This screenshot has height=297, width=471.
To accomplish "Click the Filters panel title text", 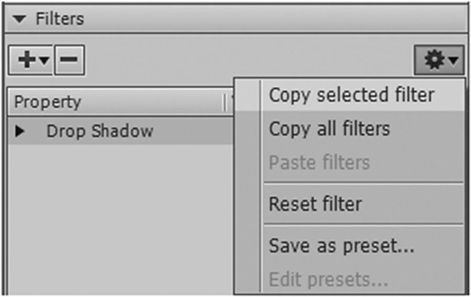I will (60, 20).
